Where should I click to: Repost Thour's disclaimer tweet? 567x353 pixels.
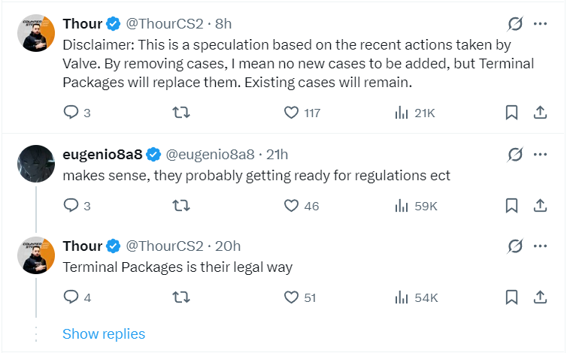click(181, 113)
